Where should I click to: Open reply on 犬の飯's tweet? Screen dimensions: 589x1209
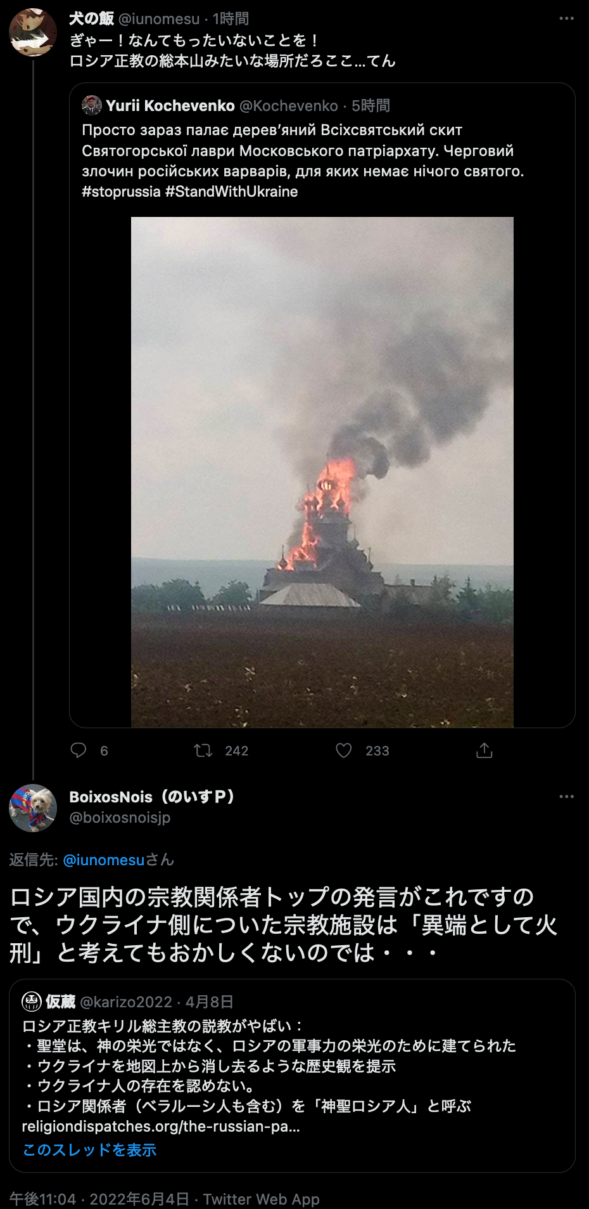(79, 750)
